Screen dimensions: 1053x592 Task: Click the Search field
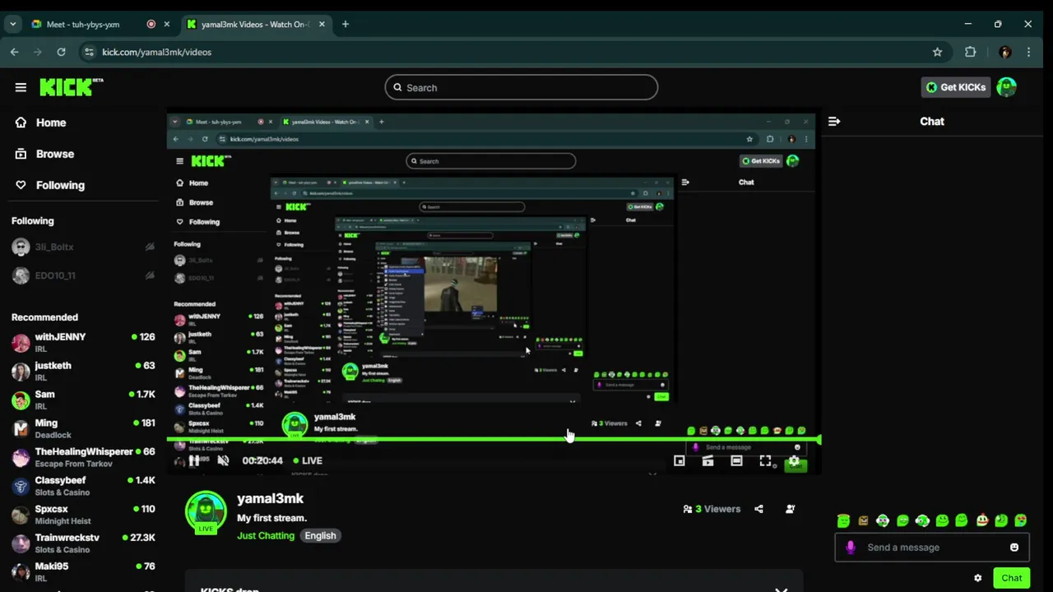[x=522, y=87]
